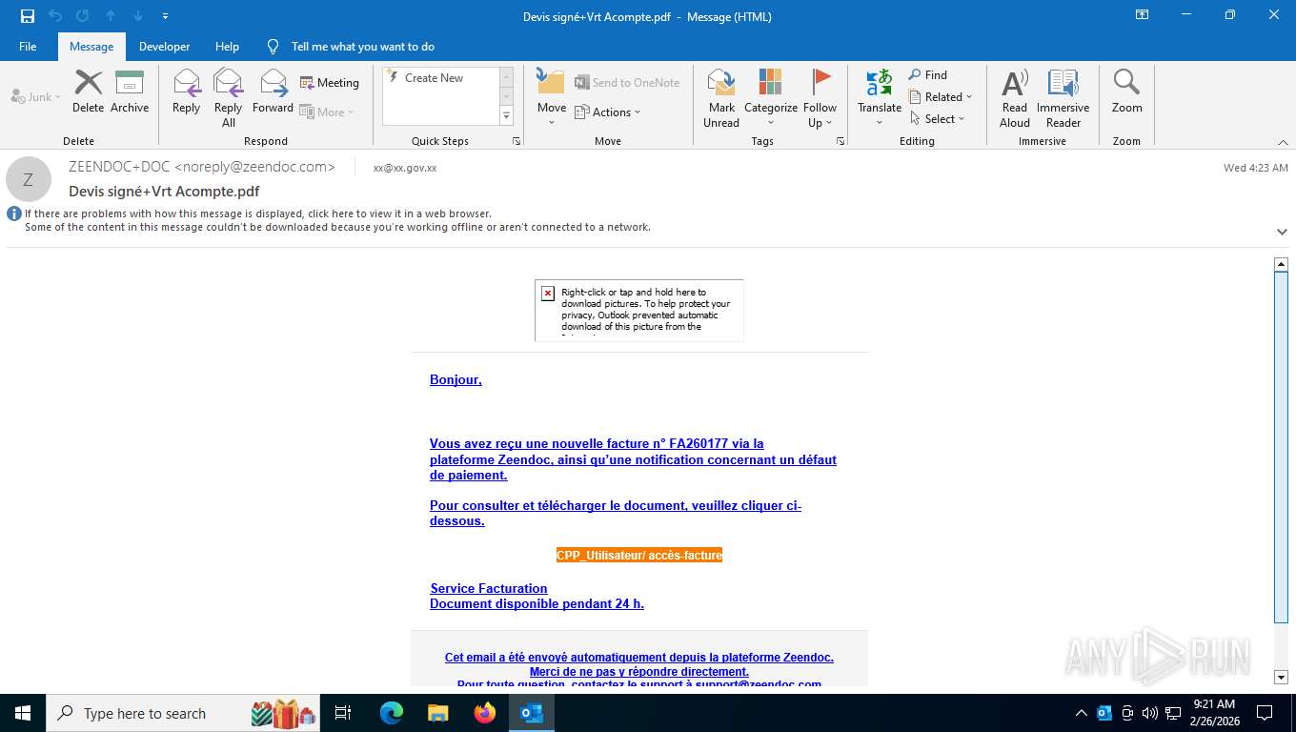The image size is (1296, 732).
Task: Open the More respond options dropdown
Action: coord(327,112)
